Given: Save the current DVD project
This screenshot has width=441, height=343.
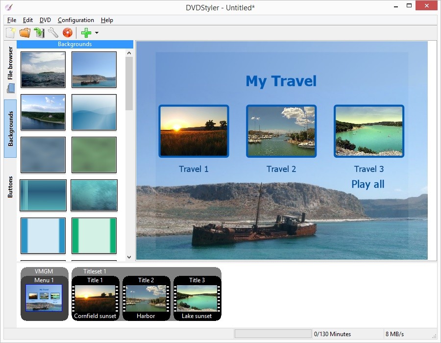Looking at the screenshot, I should [x=39, y=32].
